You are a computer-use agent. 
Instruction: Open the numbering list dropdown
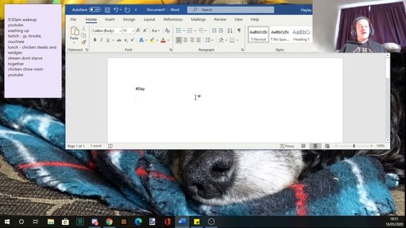(x=195, y=31)
